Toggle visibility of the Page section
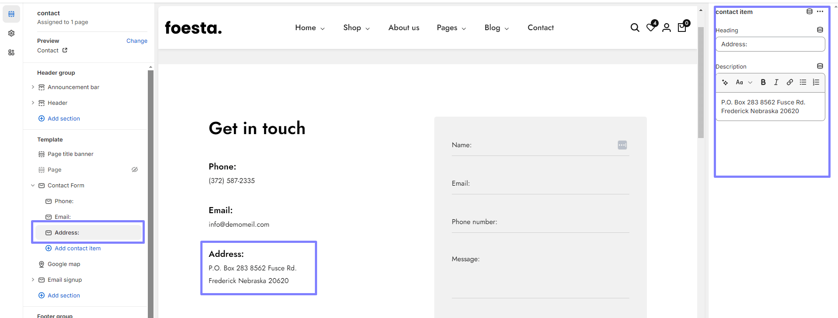 click(135, 169)
